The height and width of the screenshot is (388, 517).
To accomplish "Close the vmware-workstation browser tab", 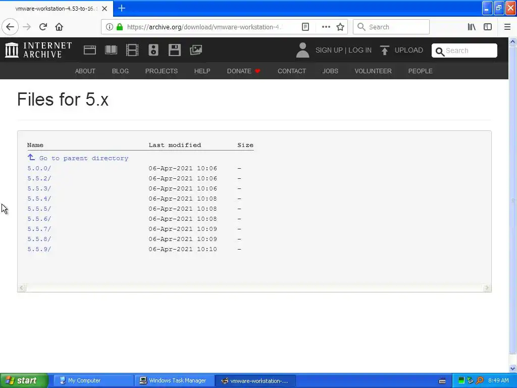I will (x=105, y=9).
